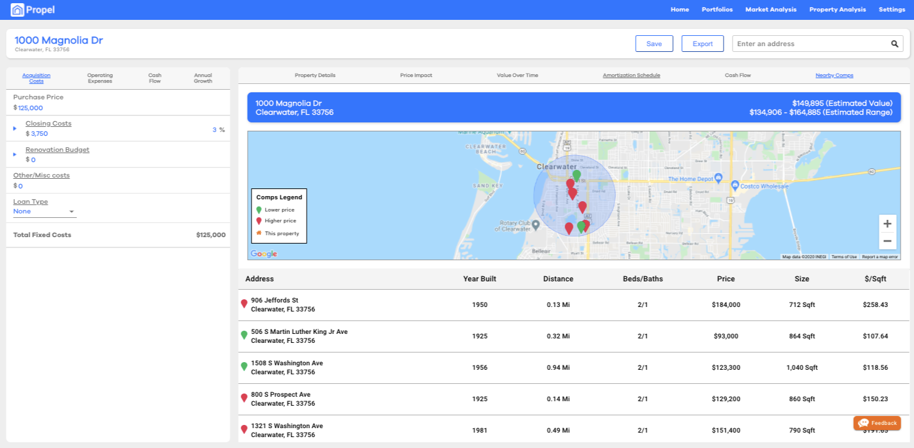Click the Year Built column header
The width and height of the screenshot is (914, 448).
(x=480, y=279)
